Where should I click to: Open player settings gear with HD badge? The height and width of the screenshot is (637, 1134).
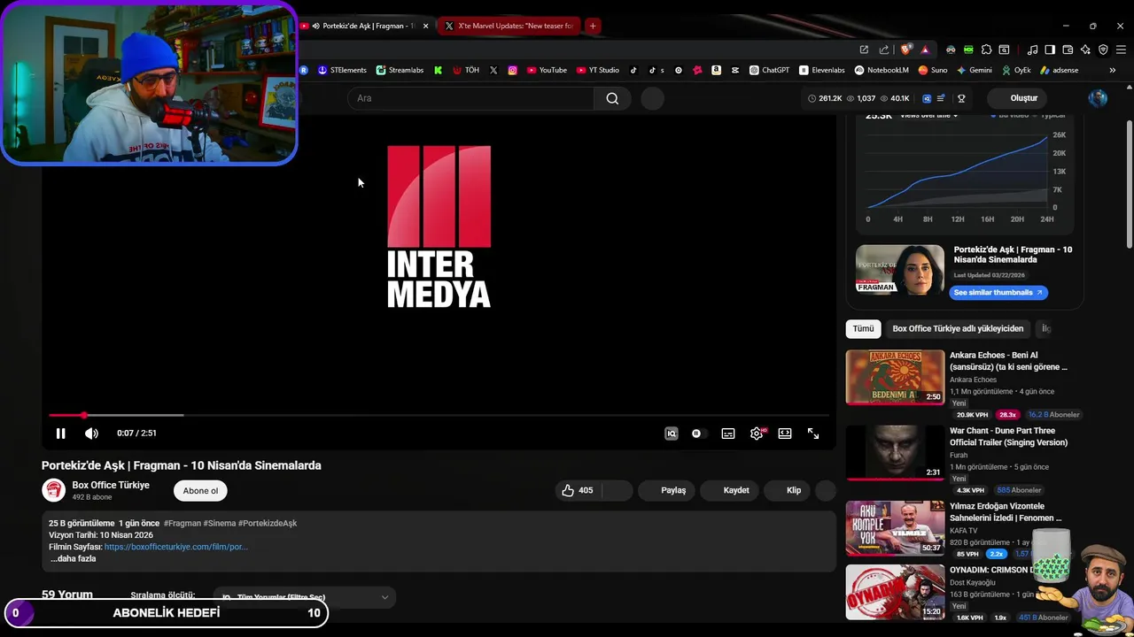point(757,434)
